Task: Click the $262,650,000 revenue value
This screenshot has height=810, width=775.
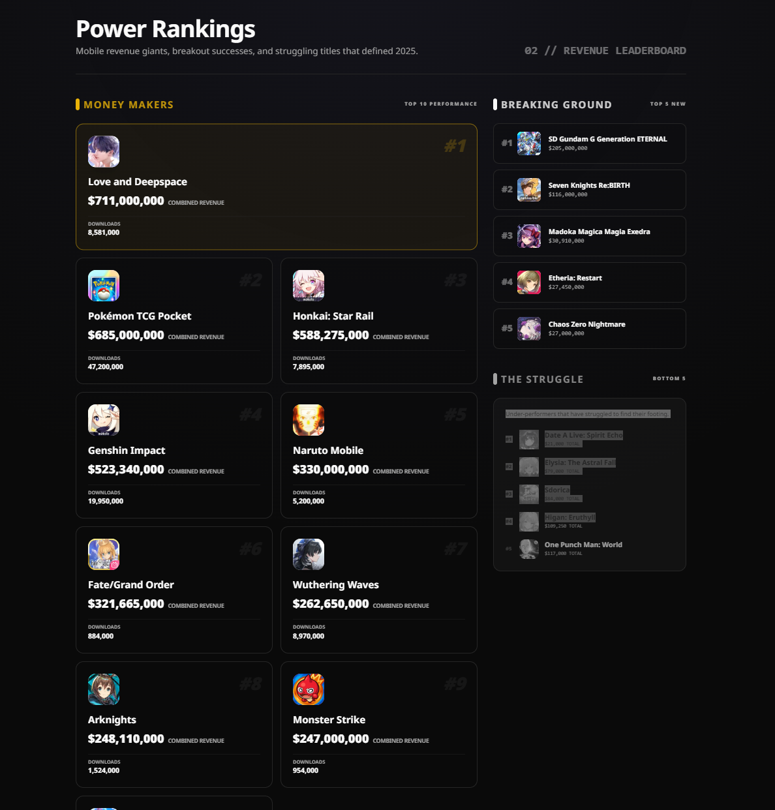Action: (331, 604)
